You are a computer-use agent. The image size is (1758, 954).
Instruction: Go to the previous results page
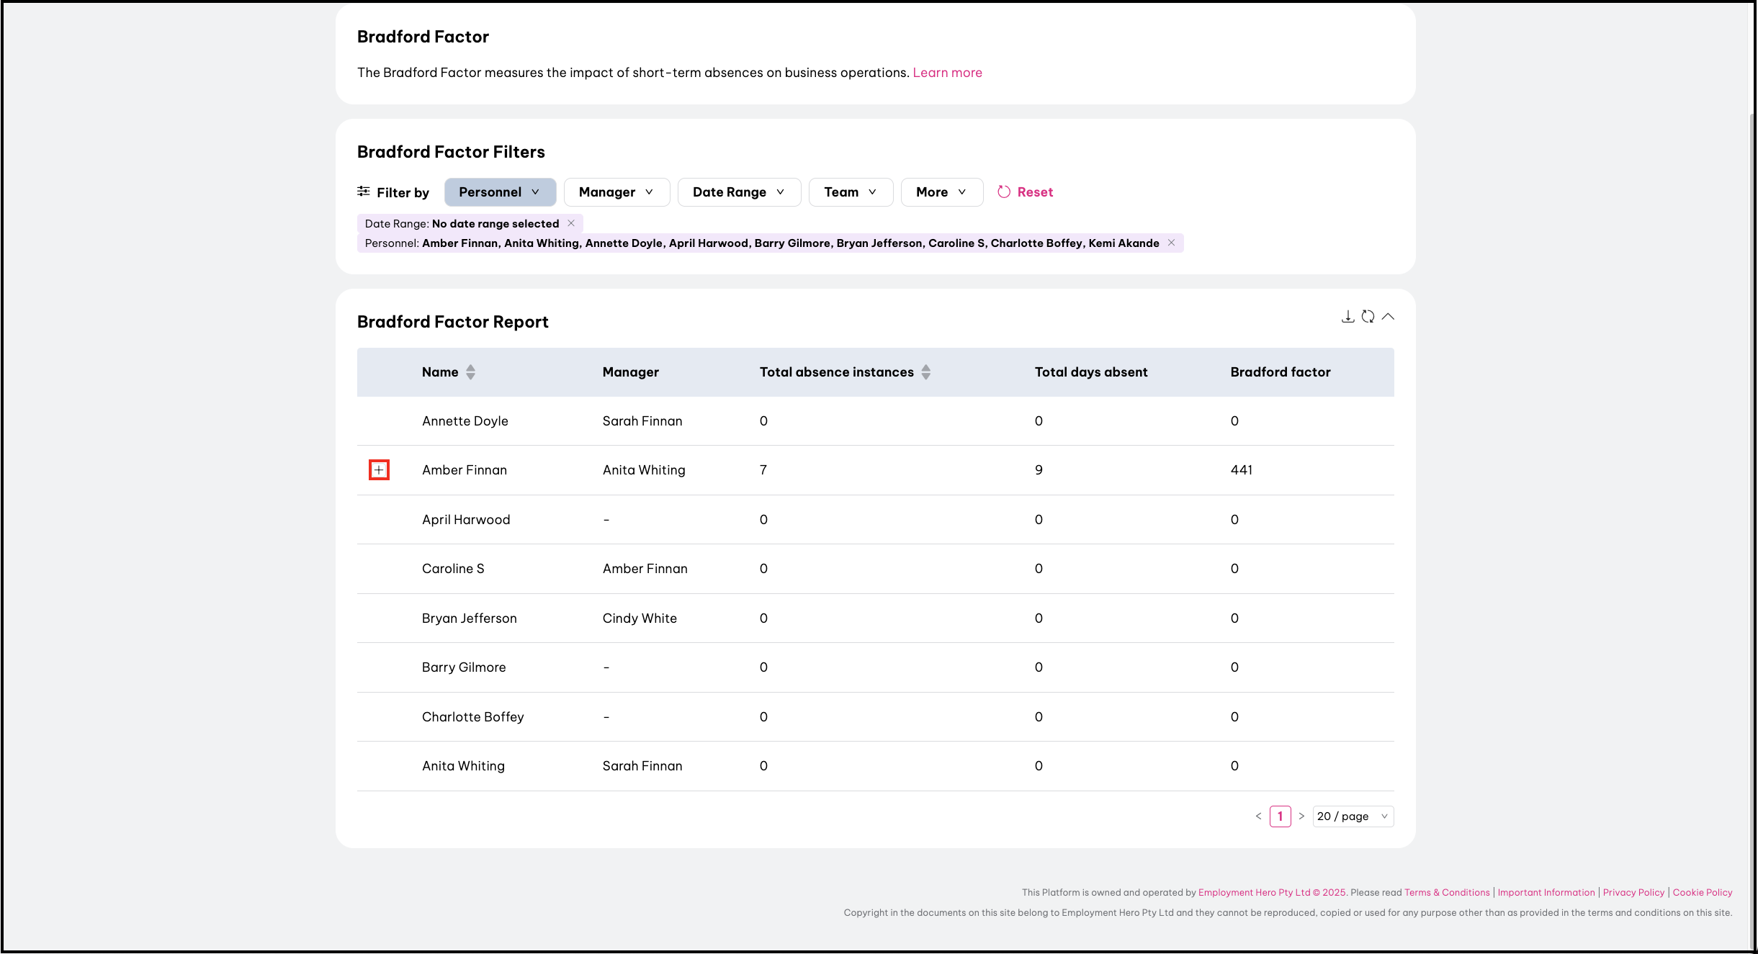1258,816
